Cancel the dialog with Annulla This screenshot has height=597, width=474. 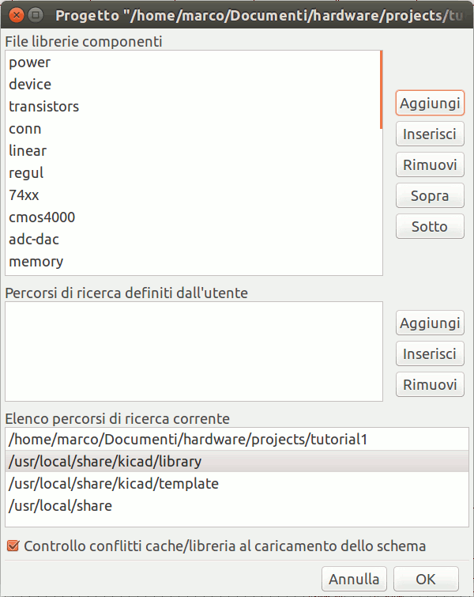[354, 579]
